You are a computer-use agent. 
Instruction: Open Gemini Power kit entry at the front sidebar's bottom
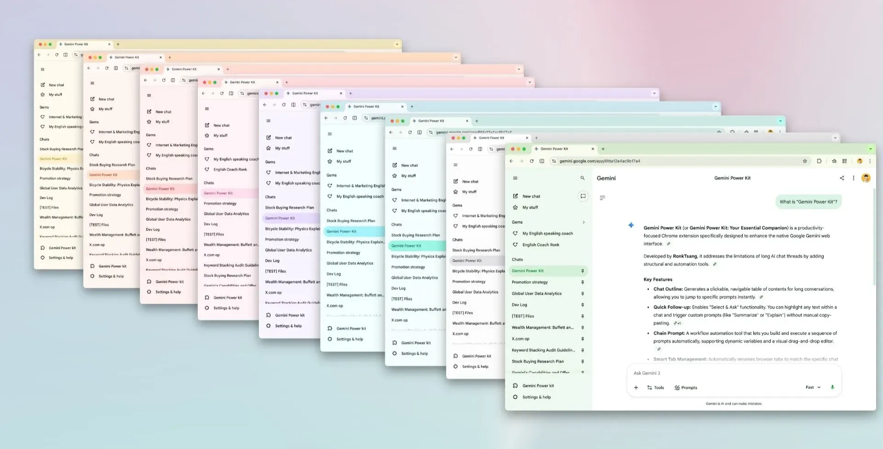point(538,386)
